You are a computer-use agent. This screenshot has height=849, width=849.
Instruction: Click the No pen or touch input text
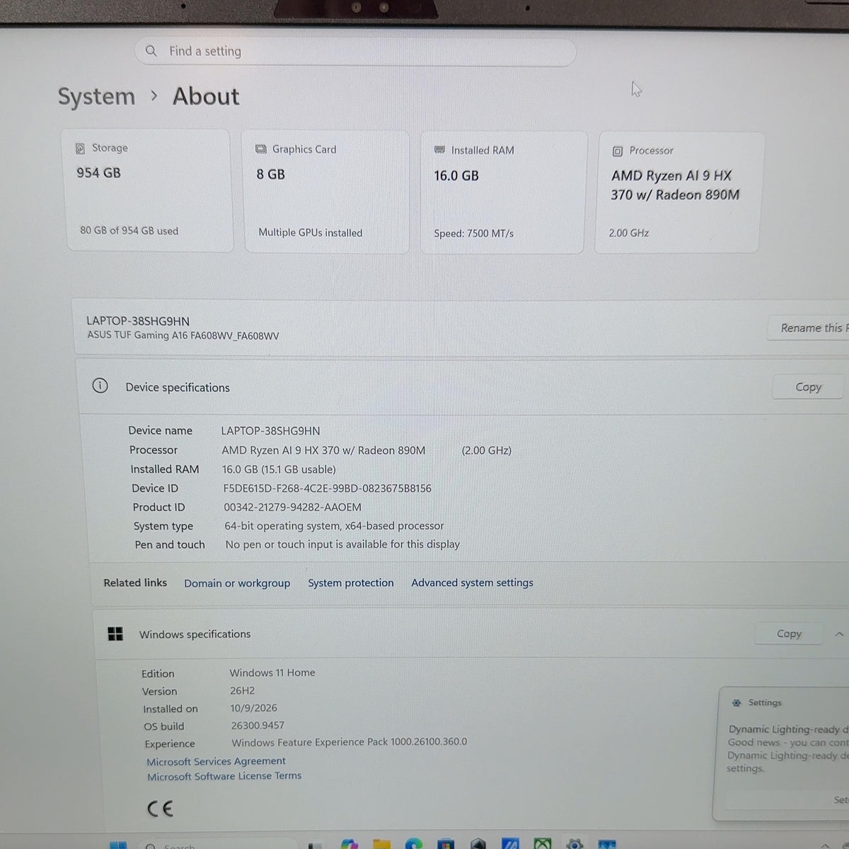tap(342, 544)
